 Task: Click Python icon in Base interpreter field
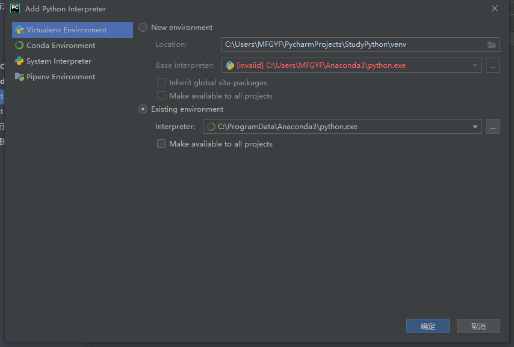pos(230,65)
